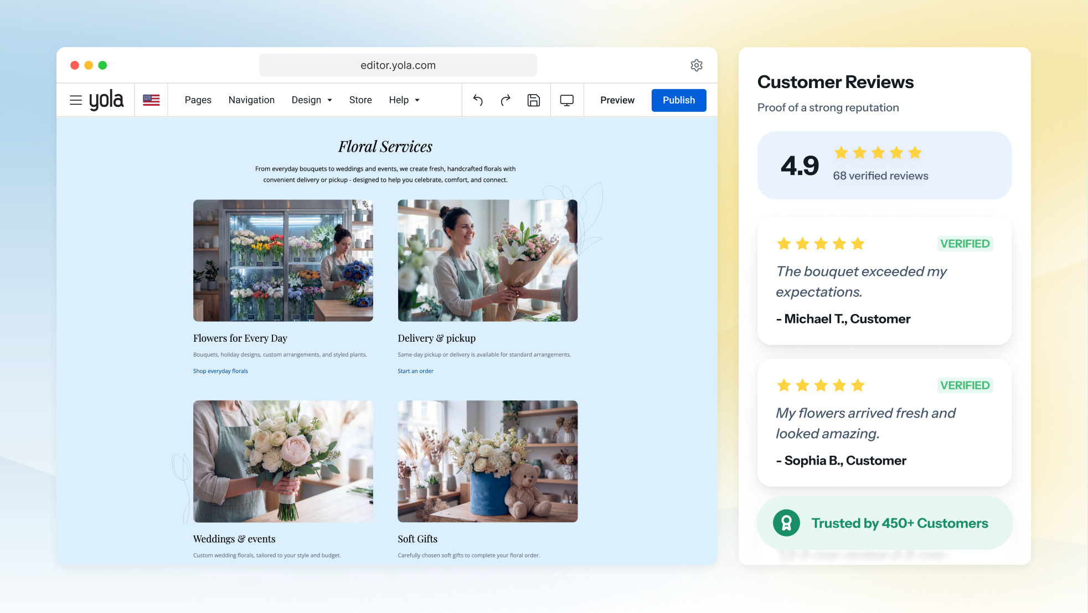Viewport: 1088px width, 613px height.
Task: Open the Navigation menu item
Action: click(x=251, y=100)
